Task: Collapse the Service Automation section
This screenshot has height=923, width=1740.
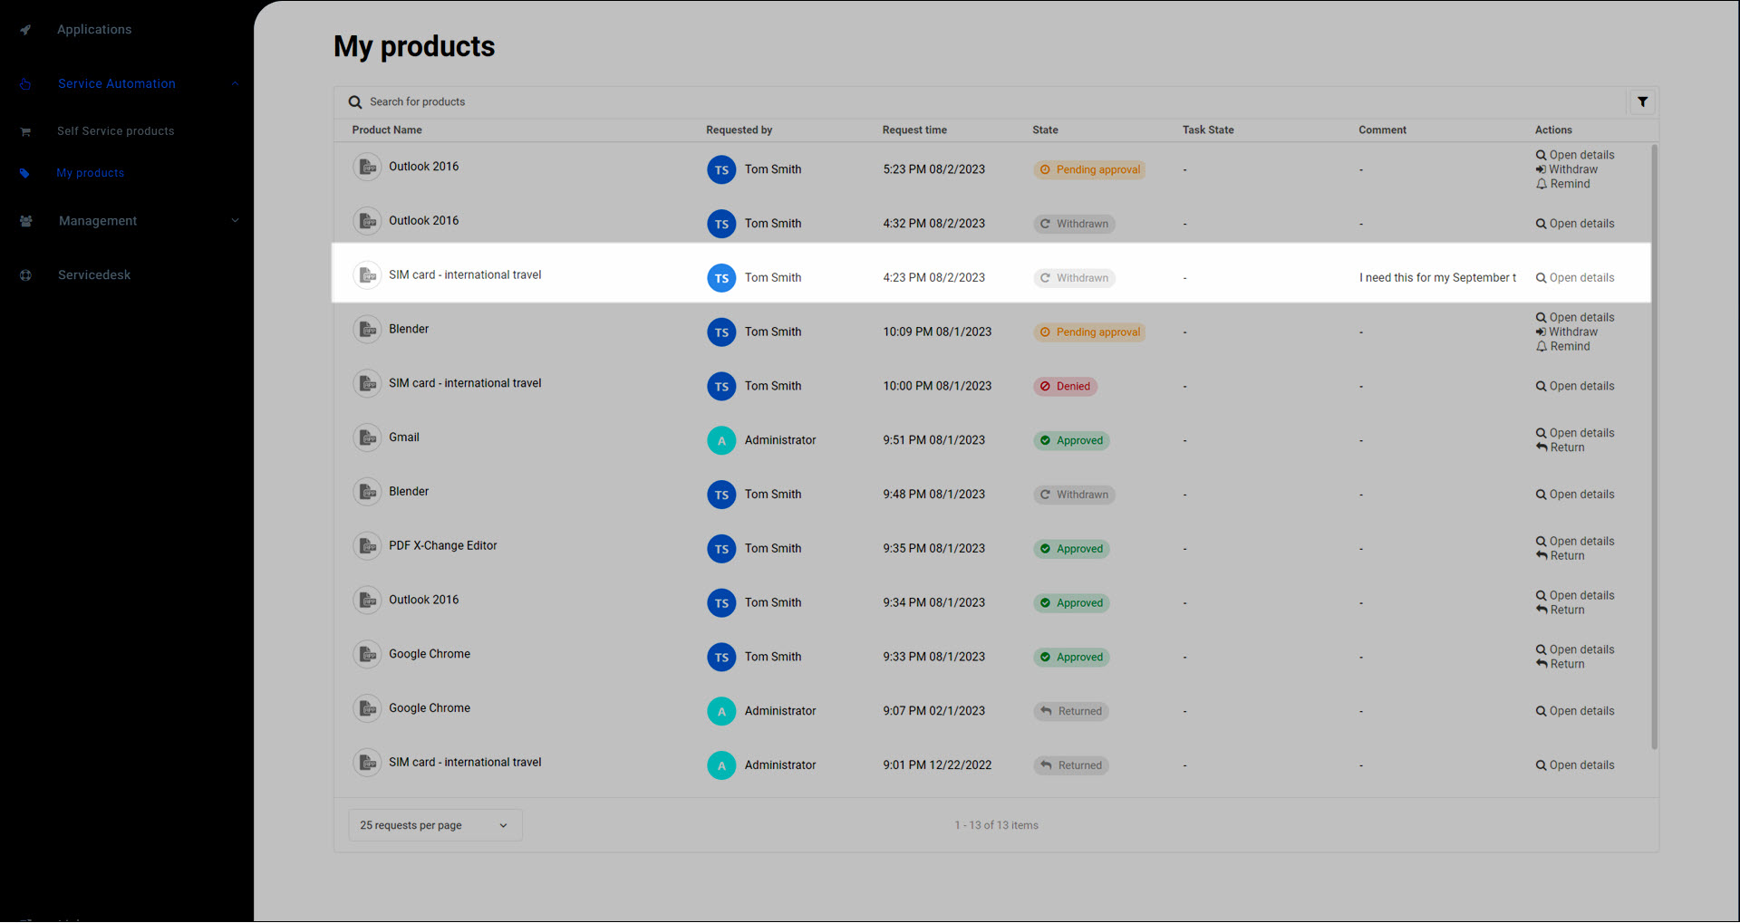Action: coord(235,83)
